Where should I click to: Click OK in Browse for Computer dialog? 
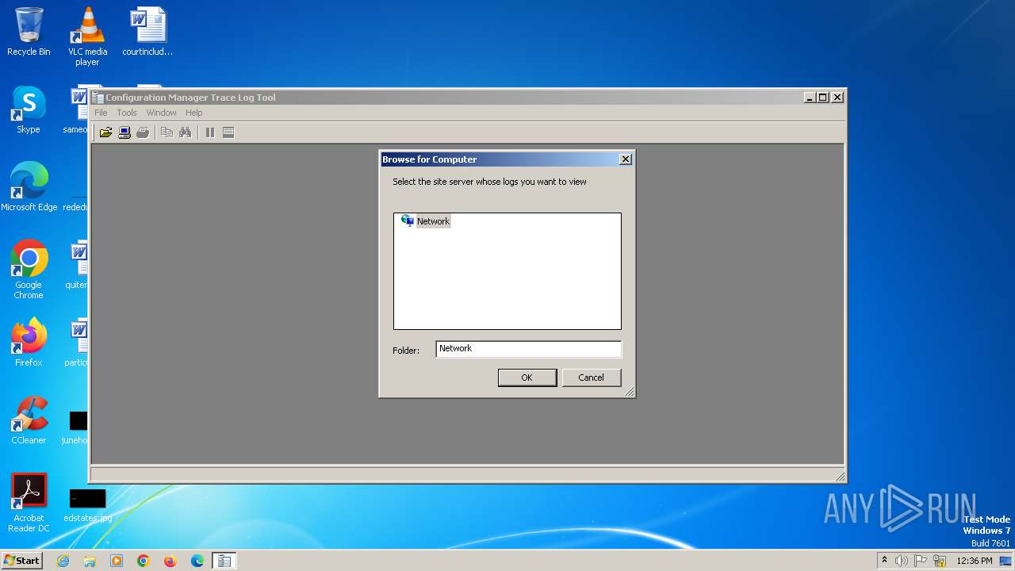[x=527, y=377]
